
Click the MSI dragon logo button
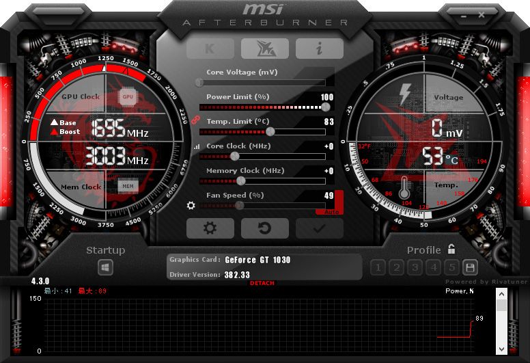point(265,49)
